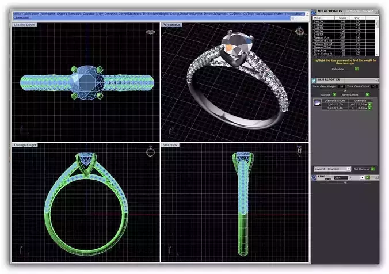Click the Diamond Round header in the gem table
The image size is (389, 274).
pyautogui.click(x=335, y=101)
